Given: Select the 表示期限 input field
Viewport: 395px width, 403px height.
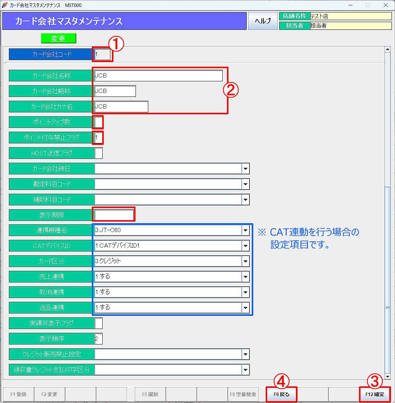Looking at the screenshot, I should pos(113,214).
